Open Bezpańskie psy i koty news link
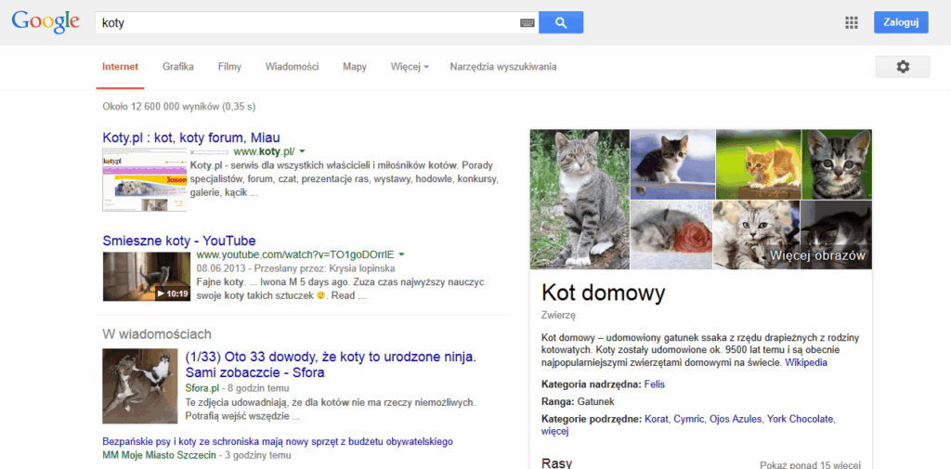Screen dimensions: 951x469 click(x=278, y=442)
